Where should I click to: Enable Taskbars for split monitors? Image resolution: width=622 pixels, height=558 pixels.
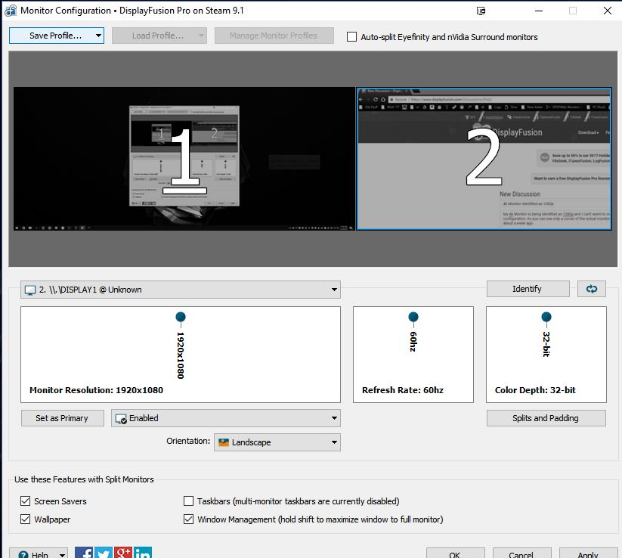point(189,501)
